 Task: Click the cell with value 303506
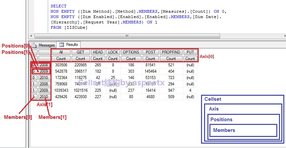[x=61, y=65]
